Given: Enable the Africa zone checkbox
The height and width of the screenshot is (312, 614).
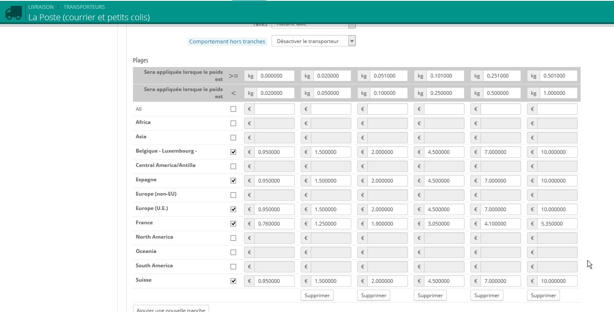Looking at the screenshot, I should point(233,124).
